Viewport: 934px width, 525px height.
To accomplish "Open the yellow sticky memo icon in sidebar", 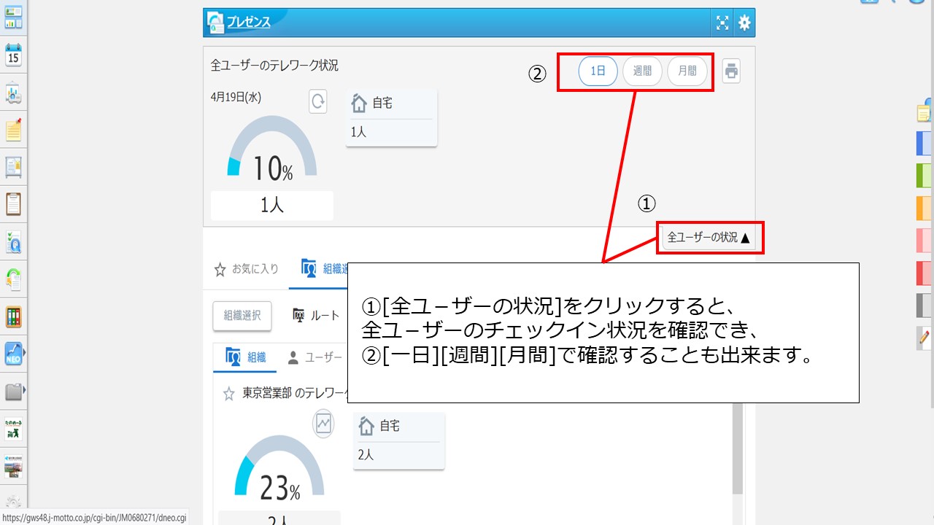I will pyautogui.click(x=13, y=130).
